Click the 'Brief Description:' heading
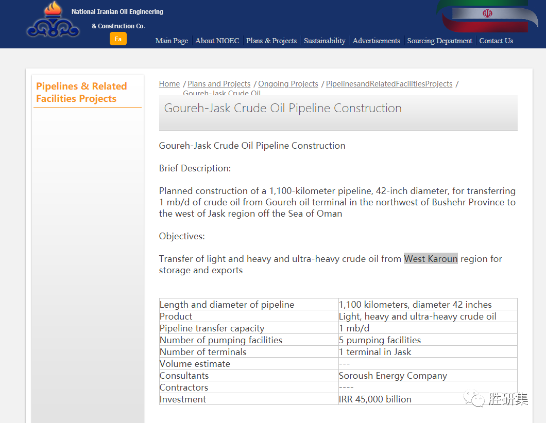The image size is (546, 423). [x=195, y=168]
